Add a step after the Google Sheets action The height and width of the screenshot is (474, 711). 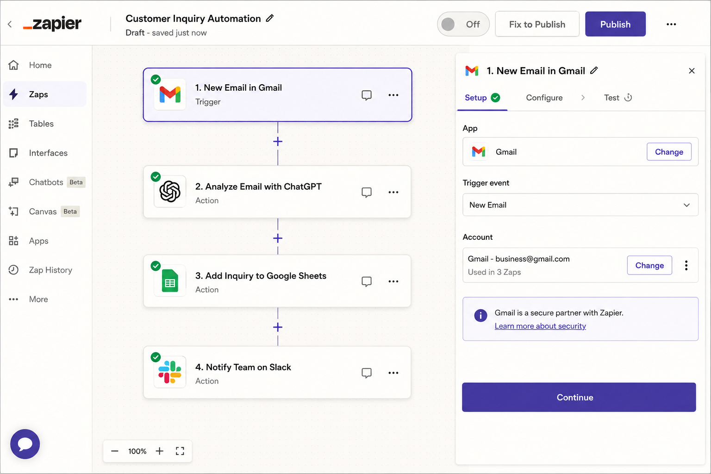point(278,327)
